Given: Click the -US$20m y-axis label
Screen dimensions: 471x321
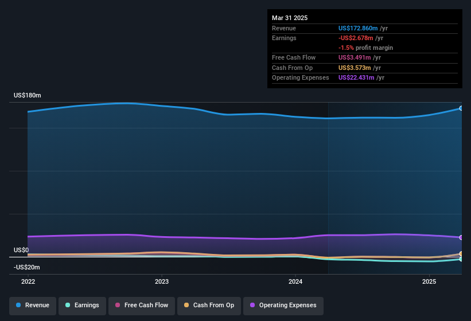Looking at the screenshot, I should (x=27, y=267).
